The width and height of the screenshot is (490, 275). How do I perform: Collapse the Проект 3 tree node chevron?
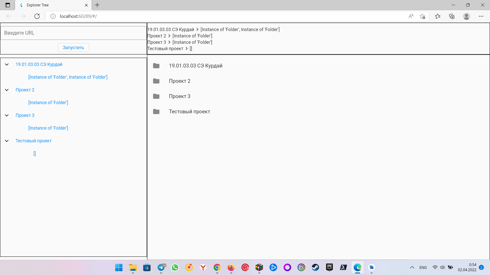(7, 115)
